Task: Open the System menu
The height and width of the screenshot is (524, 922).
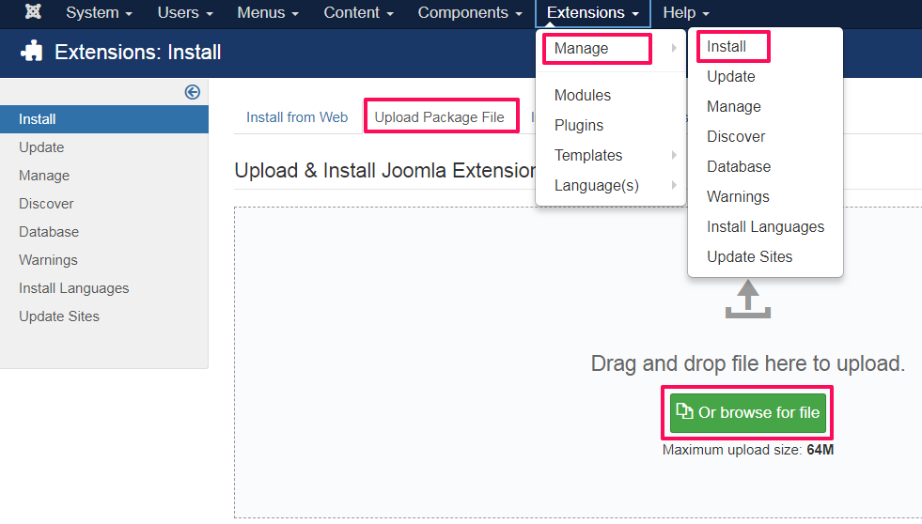Action: [99, 13]
